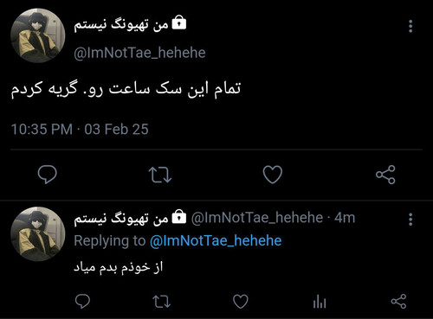Open the @ImNotTae_hehehe handle under main author
433x319 pixels.
coord(139,53)
